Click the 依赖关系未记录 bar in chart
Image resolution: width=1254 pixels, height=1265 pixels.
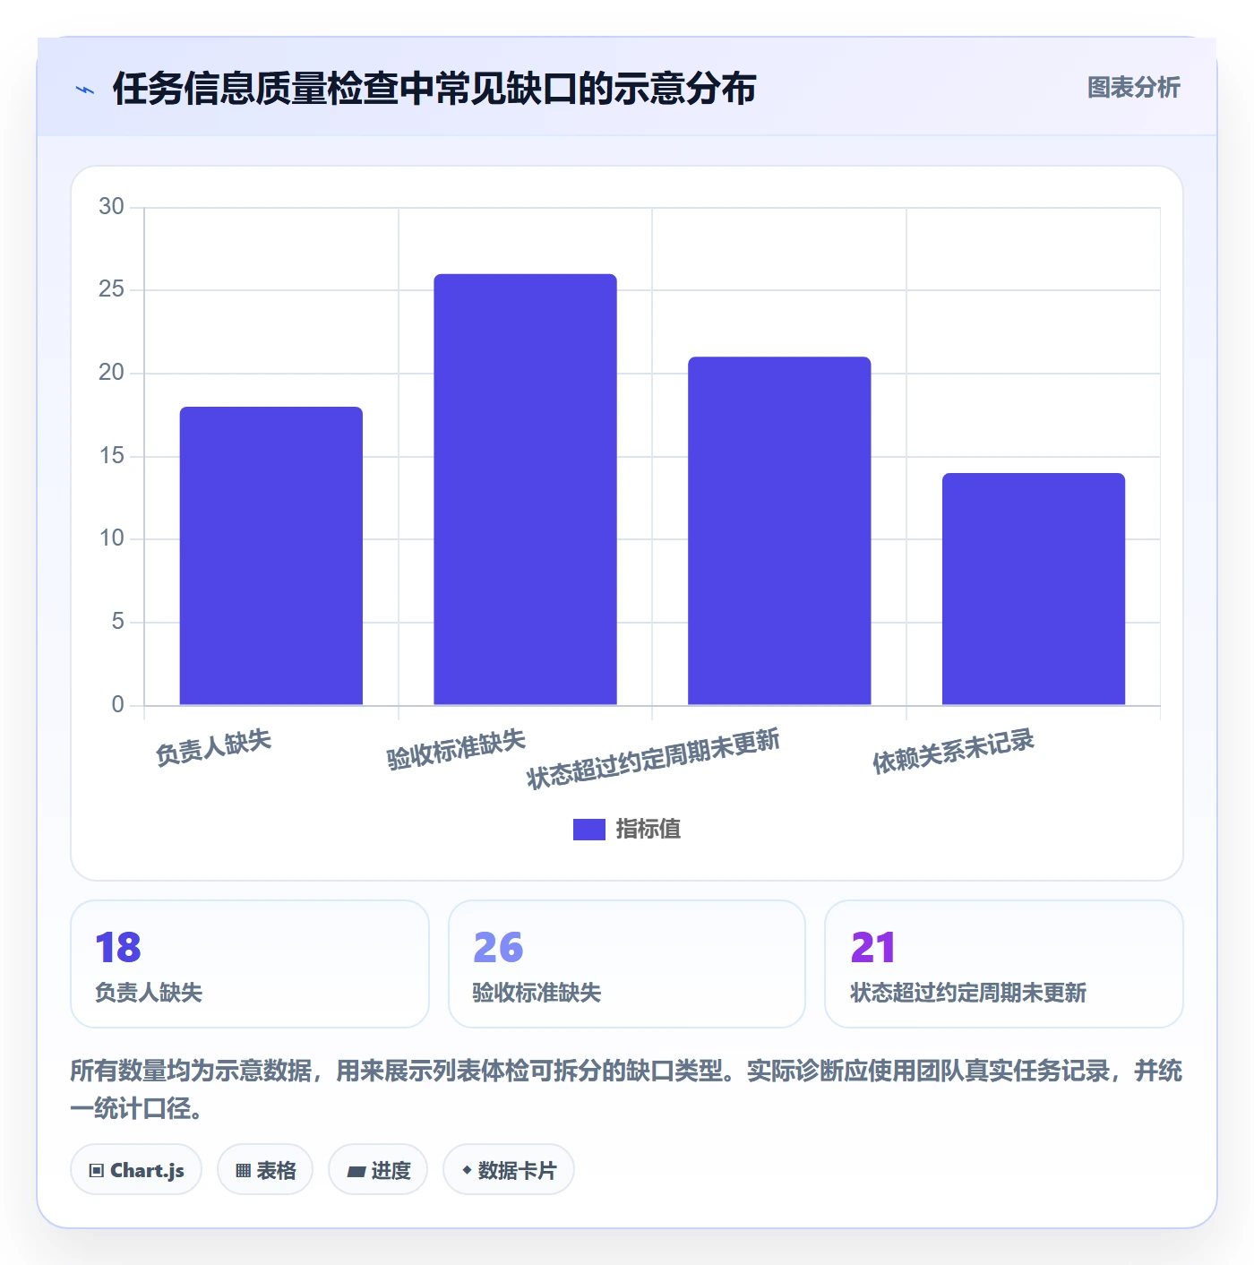coord(1034,589)
